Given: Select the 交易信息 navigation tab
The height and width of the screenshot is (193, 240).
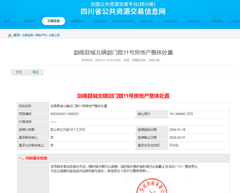Looking at the screenshot, I should [53, 21].
